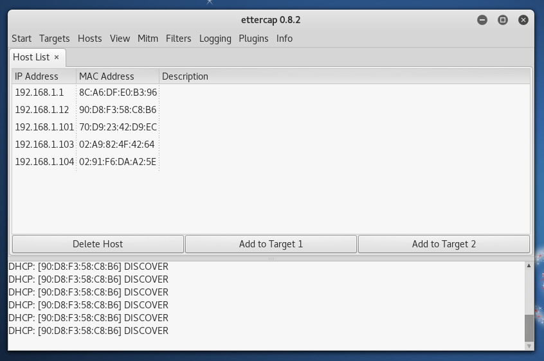This screenshot has width=544, height=361.
Task: Open the View menu
Action: (x=120, y=39)
